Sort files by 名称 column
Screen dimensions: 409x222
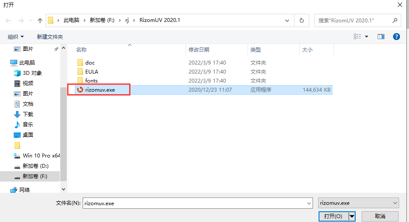(81, 49)
